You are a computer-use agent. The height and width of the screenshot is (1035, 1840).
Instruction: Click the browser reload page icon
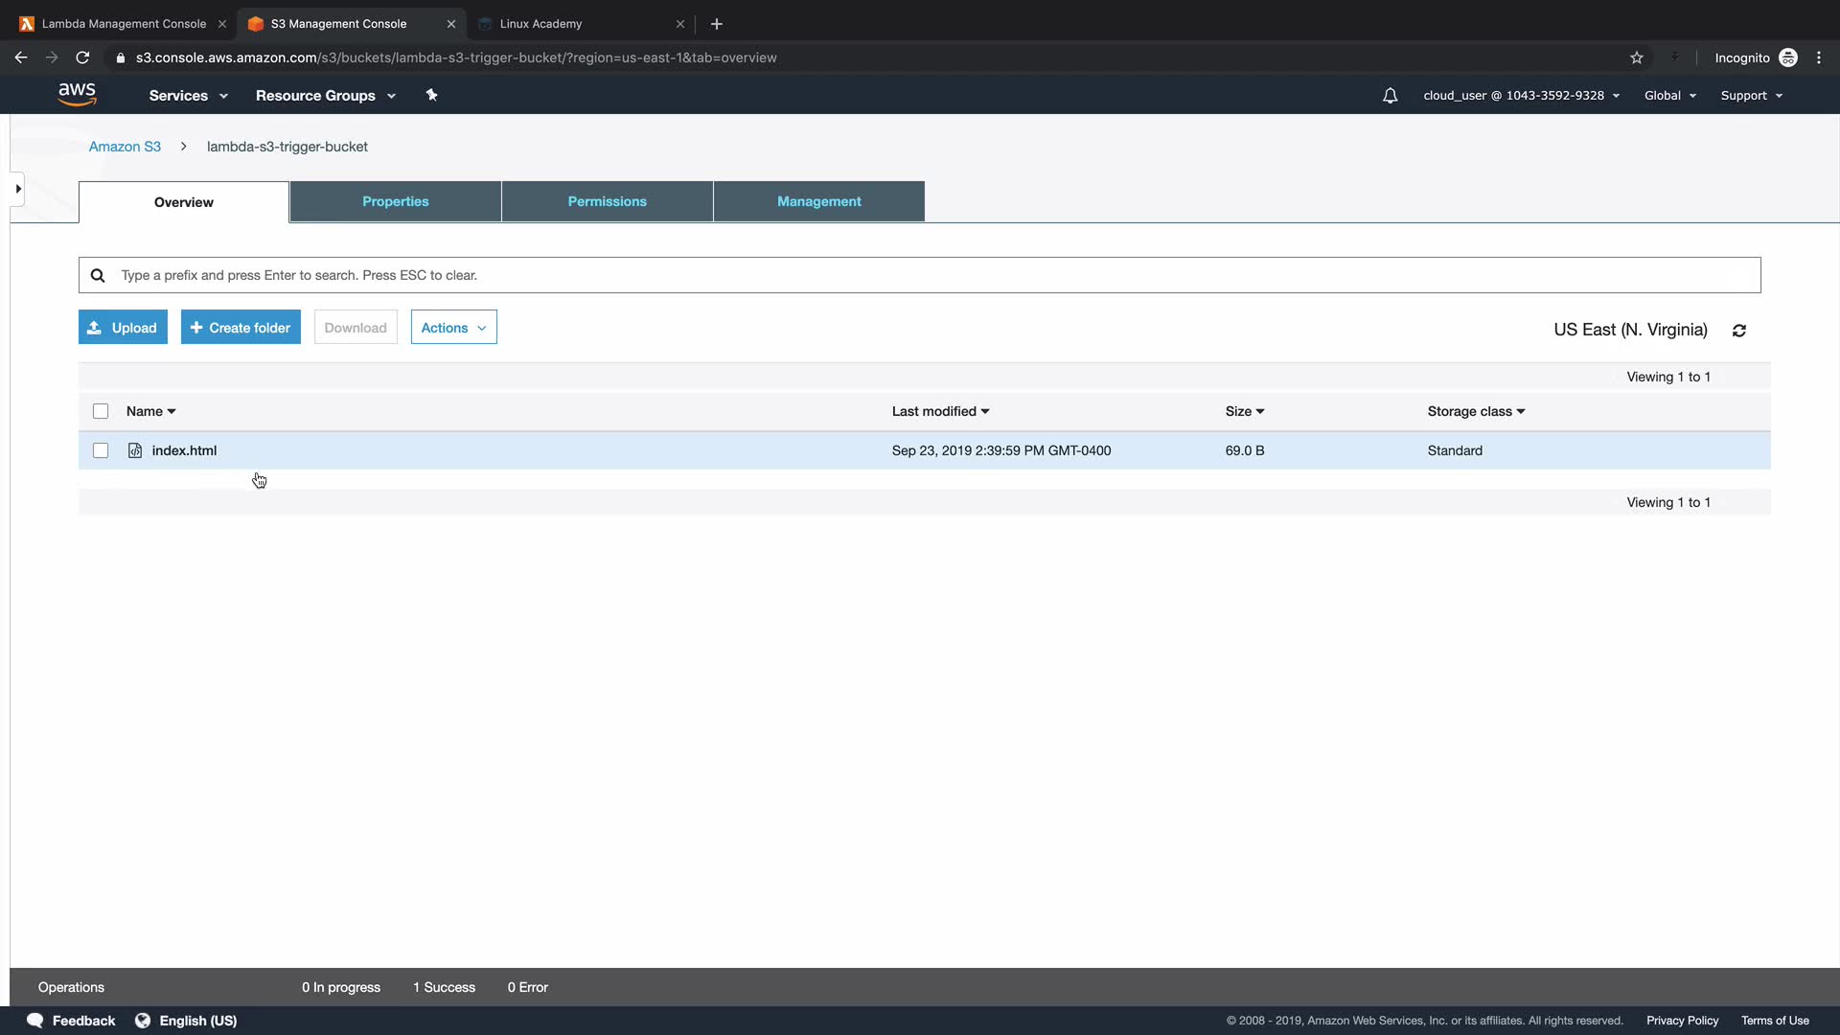[x=82, y=57]
